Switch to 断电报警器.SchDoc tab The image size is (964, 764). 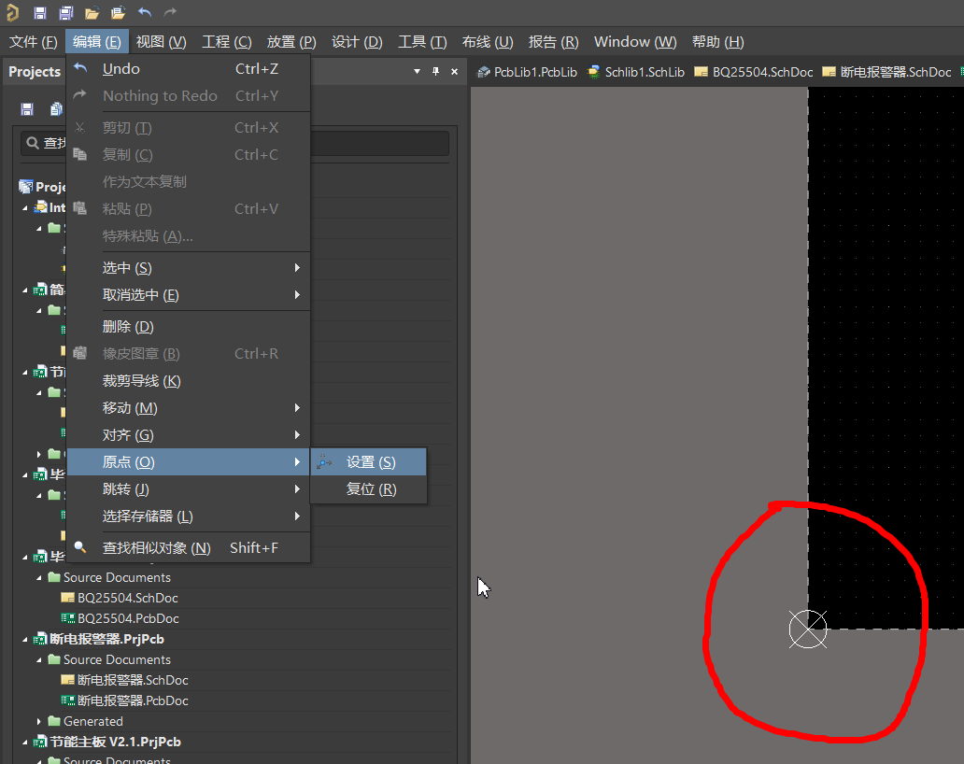887,72
